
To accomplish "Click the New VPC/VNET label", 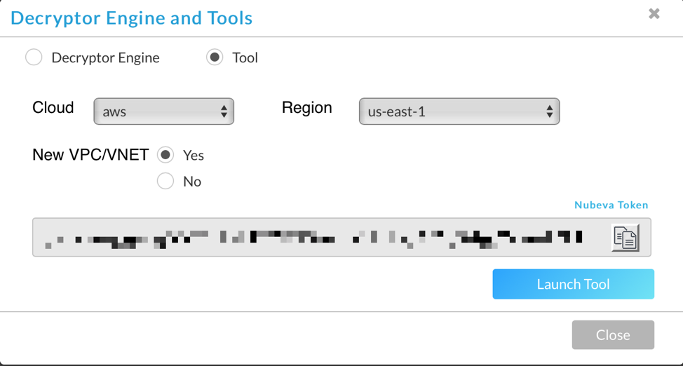I will click(x=90, y=155).
